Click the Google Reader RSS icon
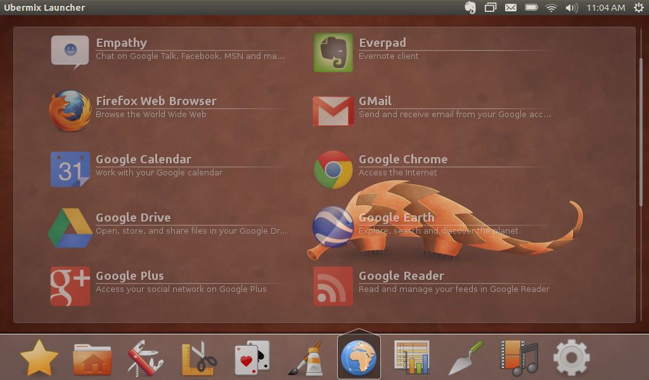Screen dimensions: 649x380 [333, 286]
